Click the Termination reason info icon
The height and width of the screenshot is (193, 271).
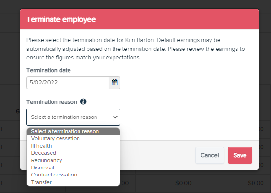pyautogui.click(x=83, y=101)
